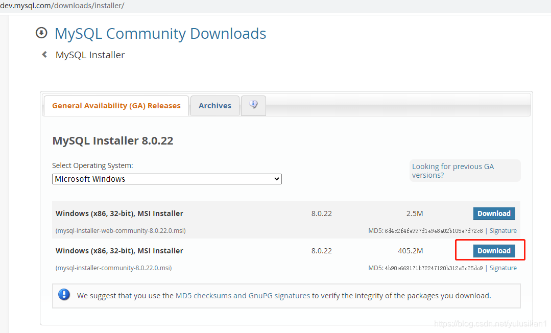
Task: Click the browser address bar URL
Action: point(62,6)
